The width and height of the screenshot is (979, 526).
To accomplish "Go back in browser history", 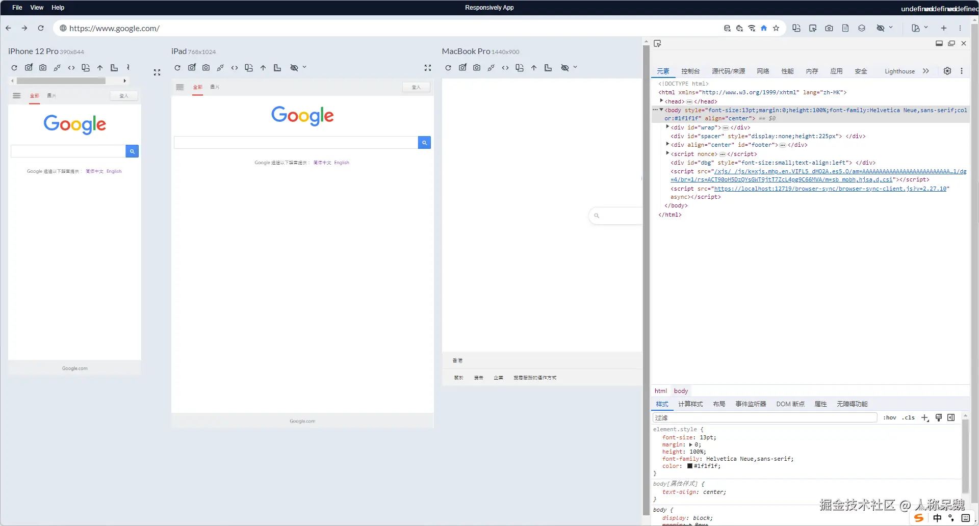I will point(9,28).
